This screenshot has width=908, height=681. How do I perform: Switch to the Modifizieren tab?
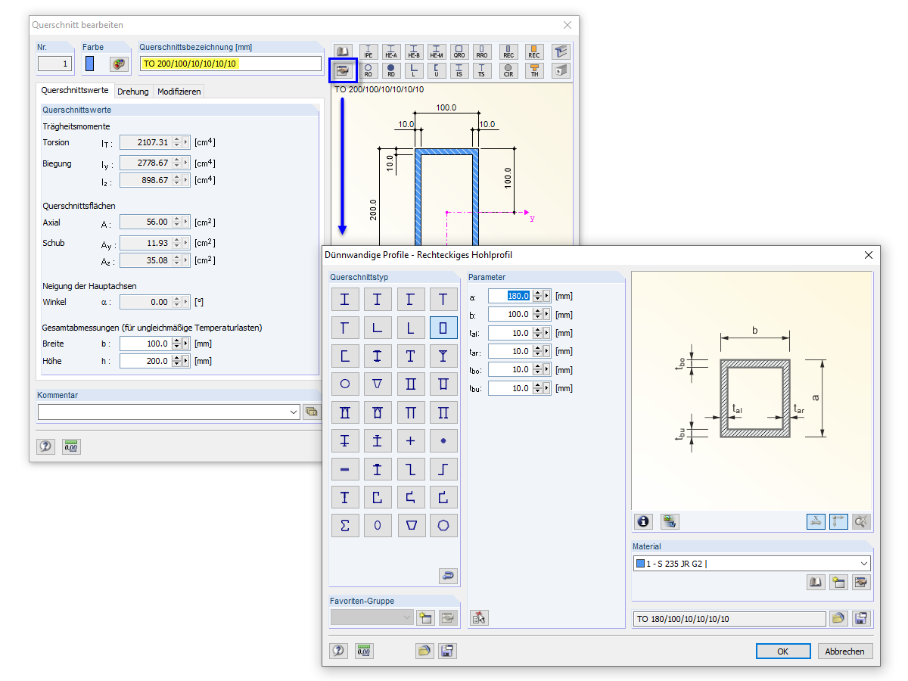179,92
